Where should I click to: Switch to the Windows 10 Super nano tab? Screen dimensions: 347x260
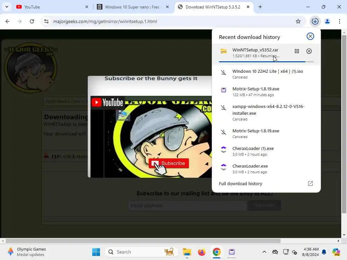[133, 7]
